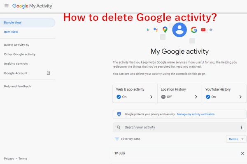Screen dimensions: 247x164
Task: Open the Delete dropdown arrow
Action: [242, 139]
